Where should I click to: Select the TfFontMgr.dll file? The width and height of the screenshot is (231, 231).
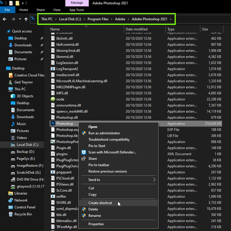[66, 227]
